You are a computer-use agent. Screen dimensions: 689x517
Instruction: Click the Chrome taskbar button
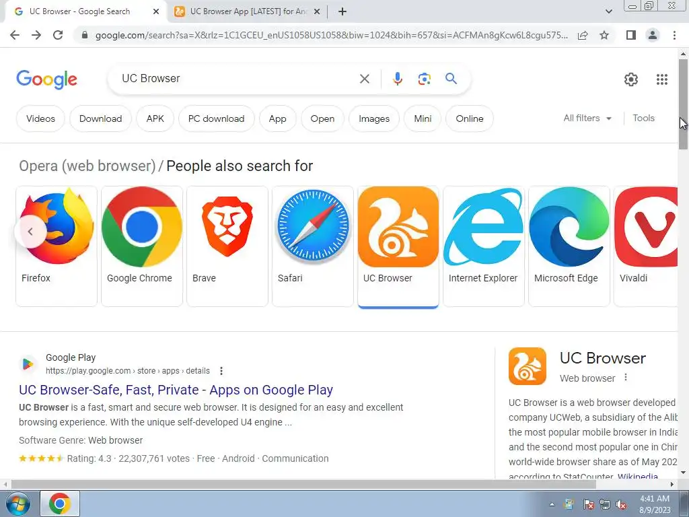60,504
